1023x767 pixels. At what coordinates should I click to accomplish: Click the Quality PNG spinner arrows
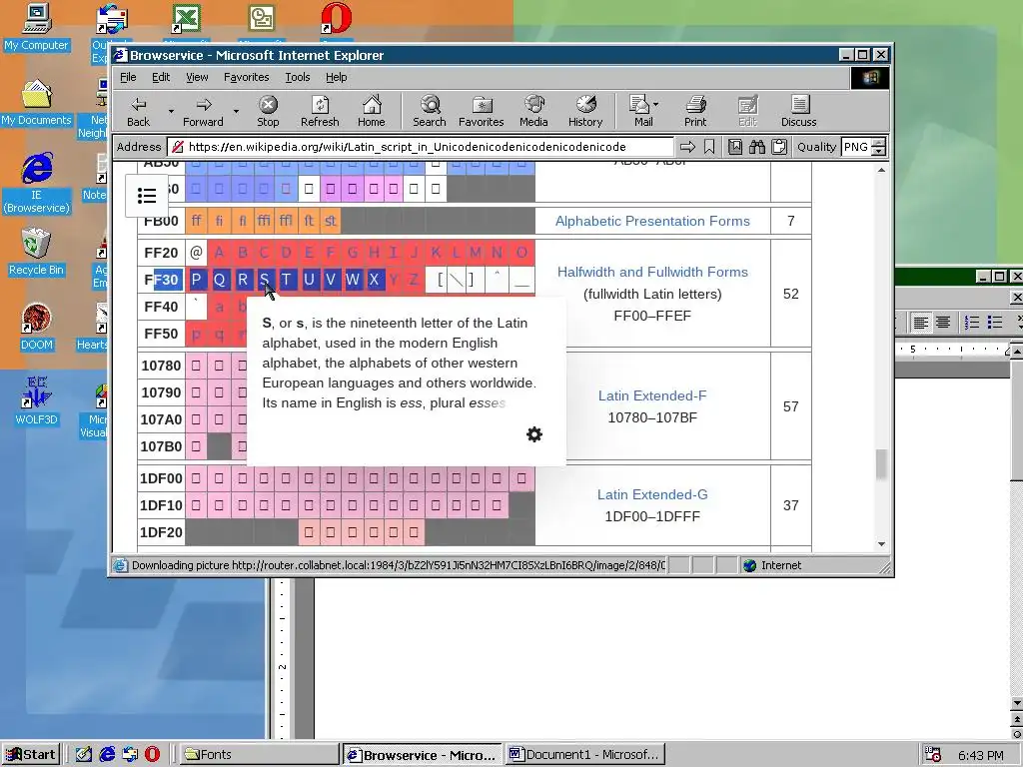click(x=879, y=147)
